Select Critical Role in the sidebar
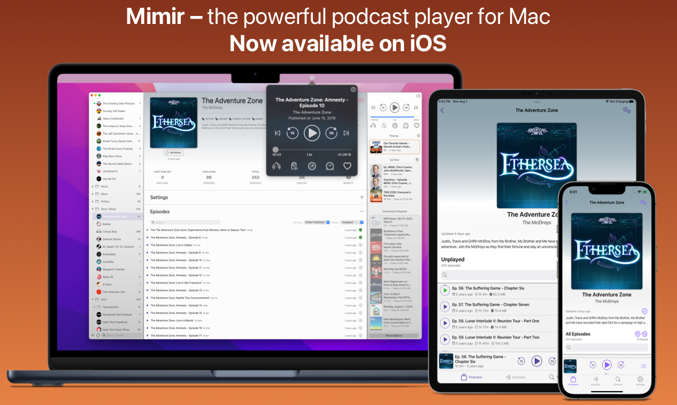677x405 pixels. click(x=118, y=232)
